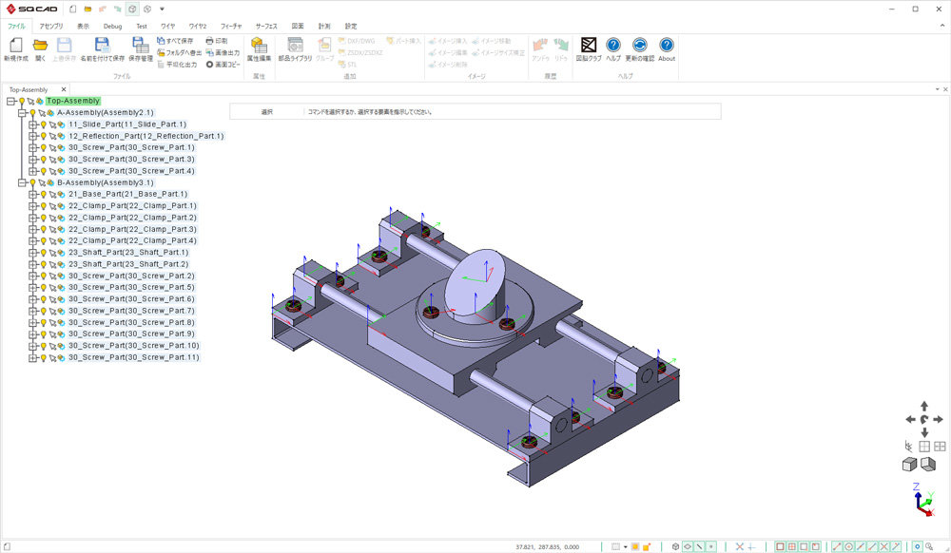Switch to the サーフェス ribbon tab
This screenshot has height=553, width=951.
point(265,27)
